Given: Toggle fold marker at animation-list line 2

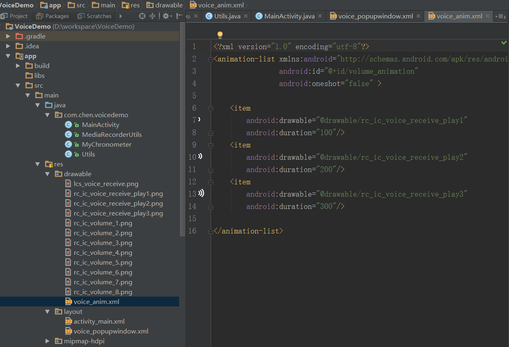Looking at the screenshot, I should 211,59.
